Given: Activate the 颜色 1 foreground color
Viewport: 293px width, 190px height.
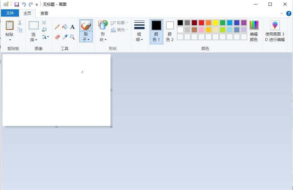Looking at the screenshot, I should (x=156, y=31).
